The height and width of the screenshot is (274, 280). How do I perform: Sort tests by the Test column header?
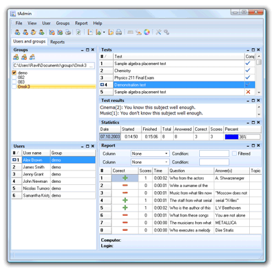coord(179,56)
